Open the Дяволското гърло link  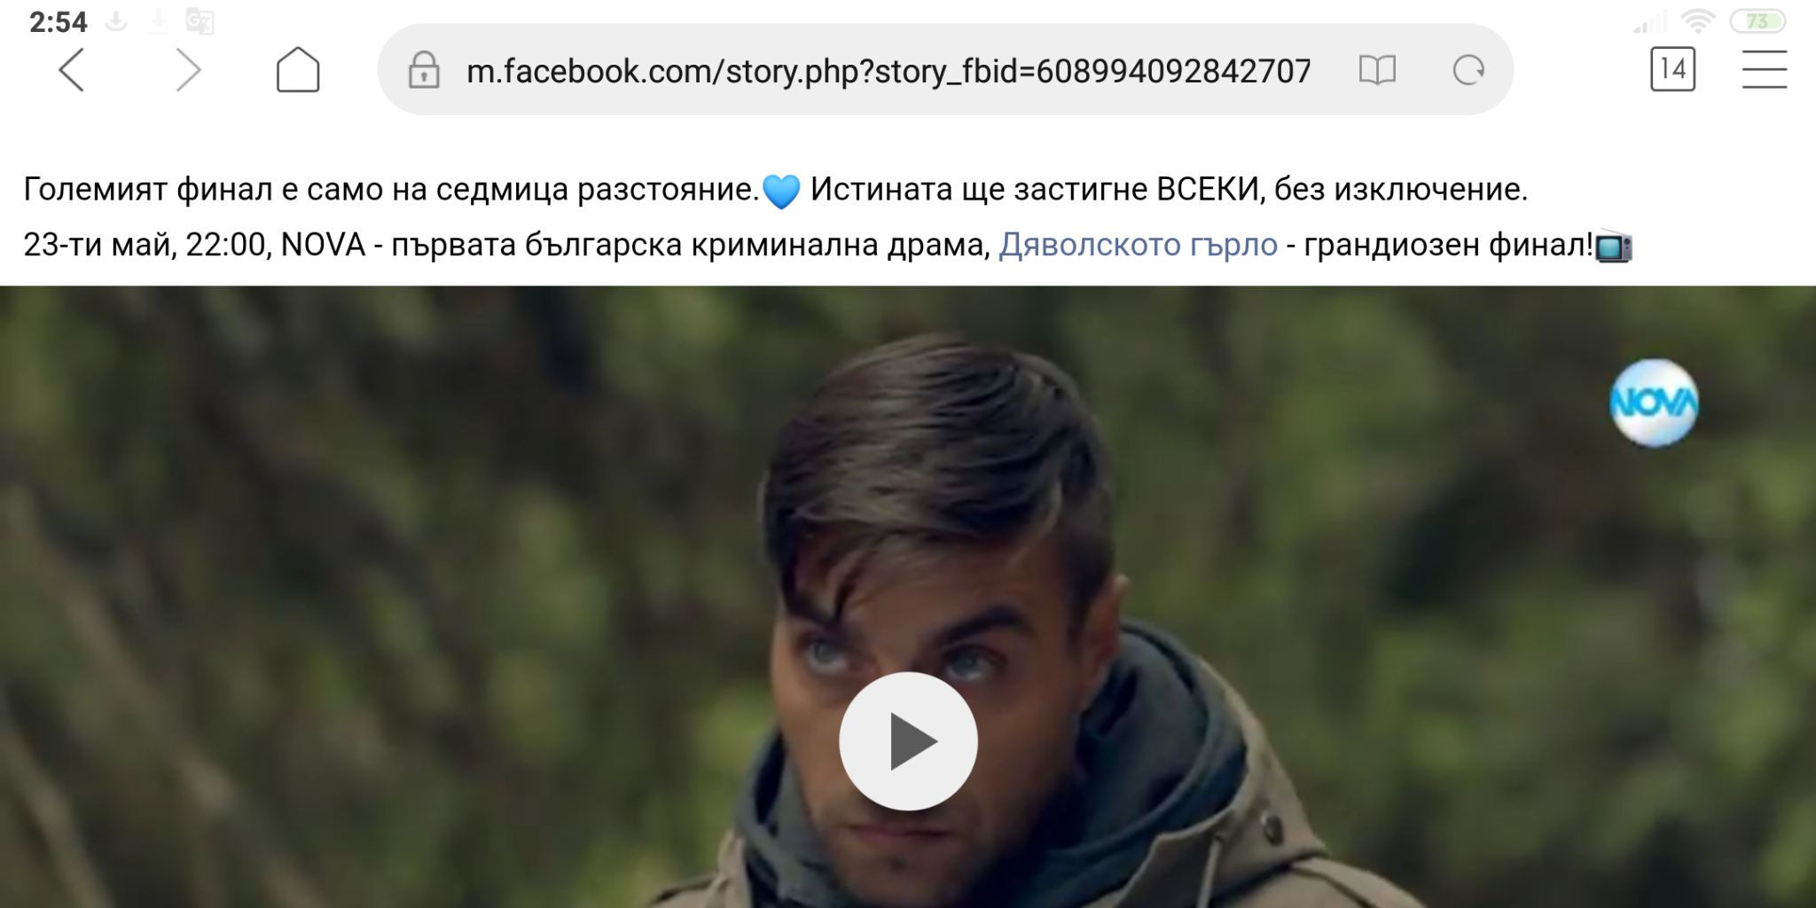click(x=1138, y=245)
